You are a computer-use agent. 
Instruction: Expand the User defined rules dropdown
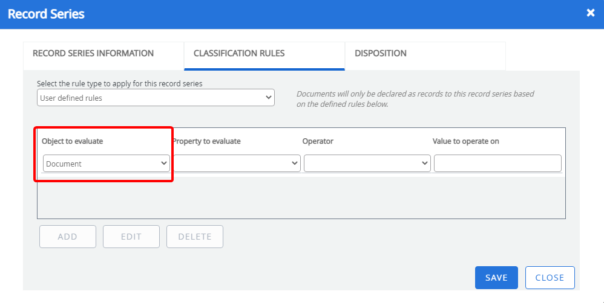tap(156, 98)
